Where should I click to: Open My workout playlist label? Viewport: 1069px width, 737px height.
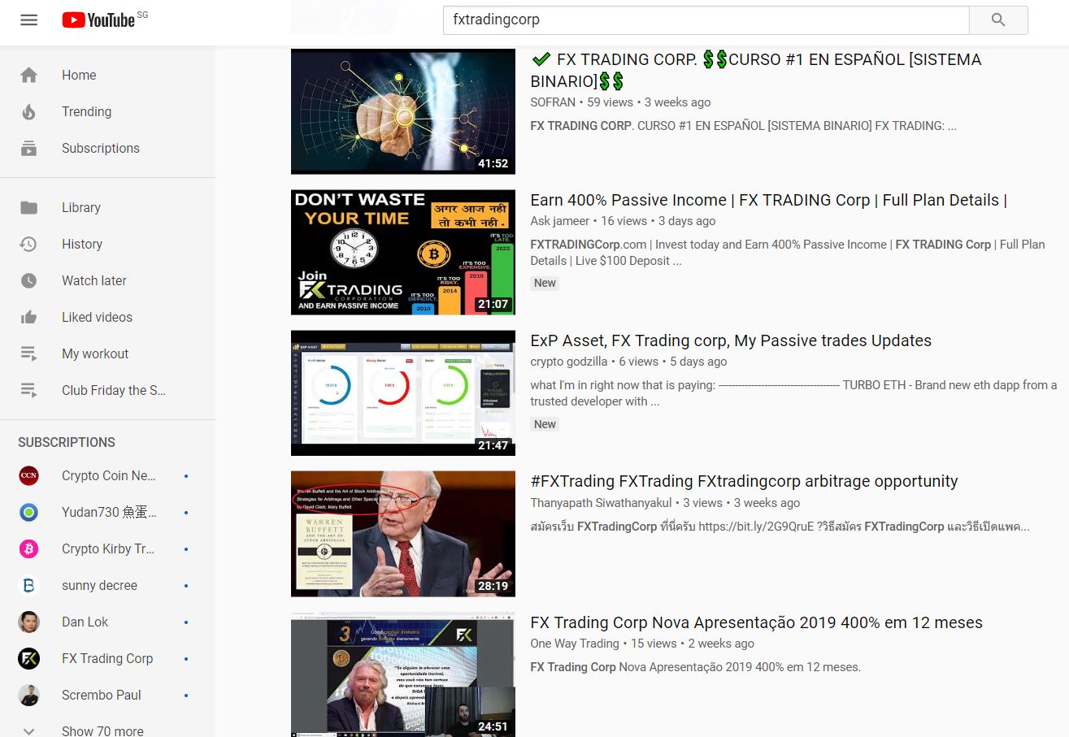coord(95,353)
